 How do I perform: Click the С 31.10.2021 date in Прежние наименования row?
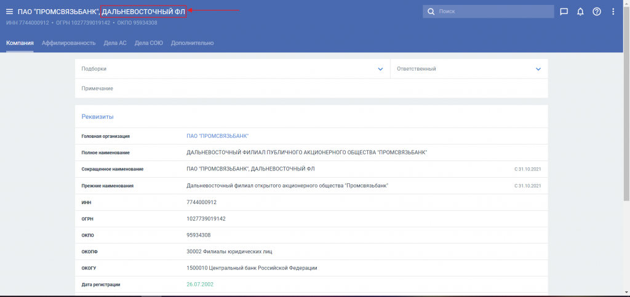pos(527,186)
